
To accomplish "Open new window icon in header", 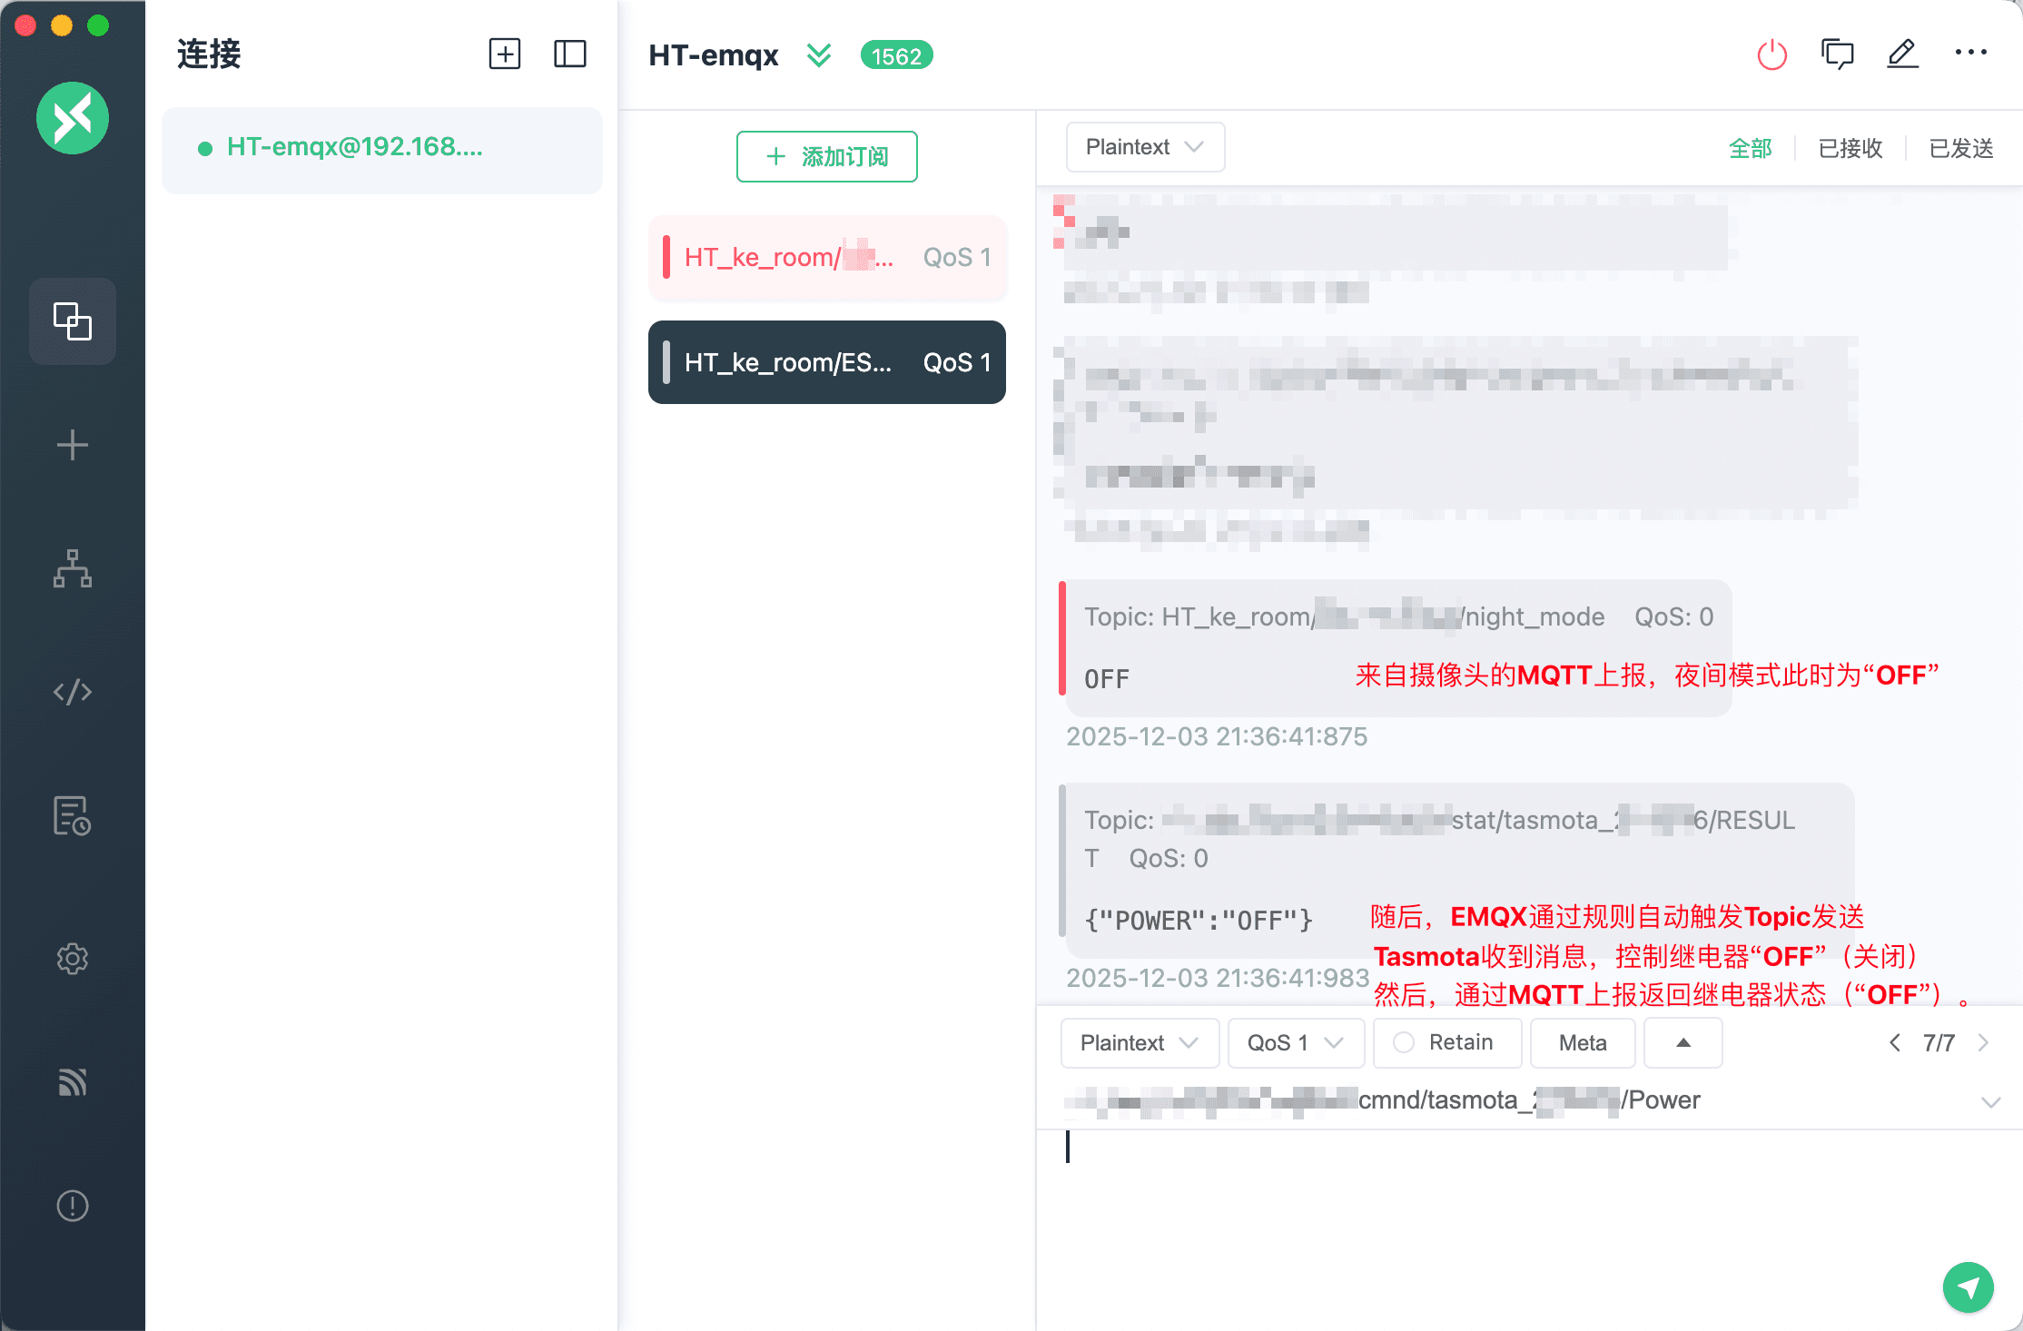I will click(1837, 54).
